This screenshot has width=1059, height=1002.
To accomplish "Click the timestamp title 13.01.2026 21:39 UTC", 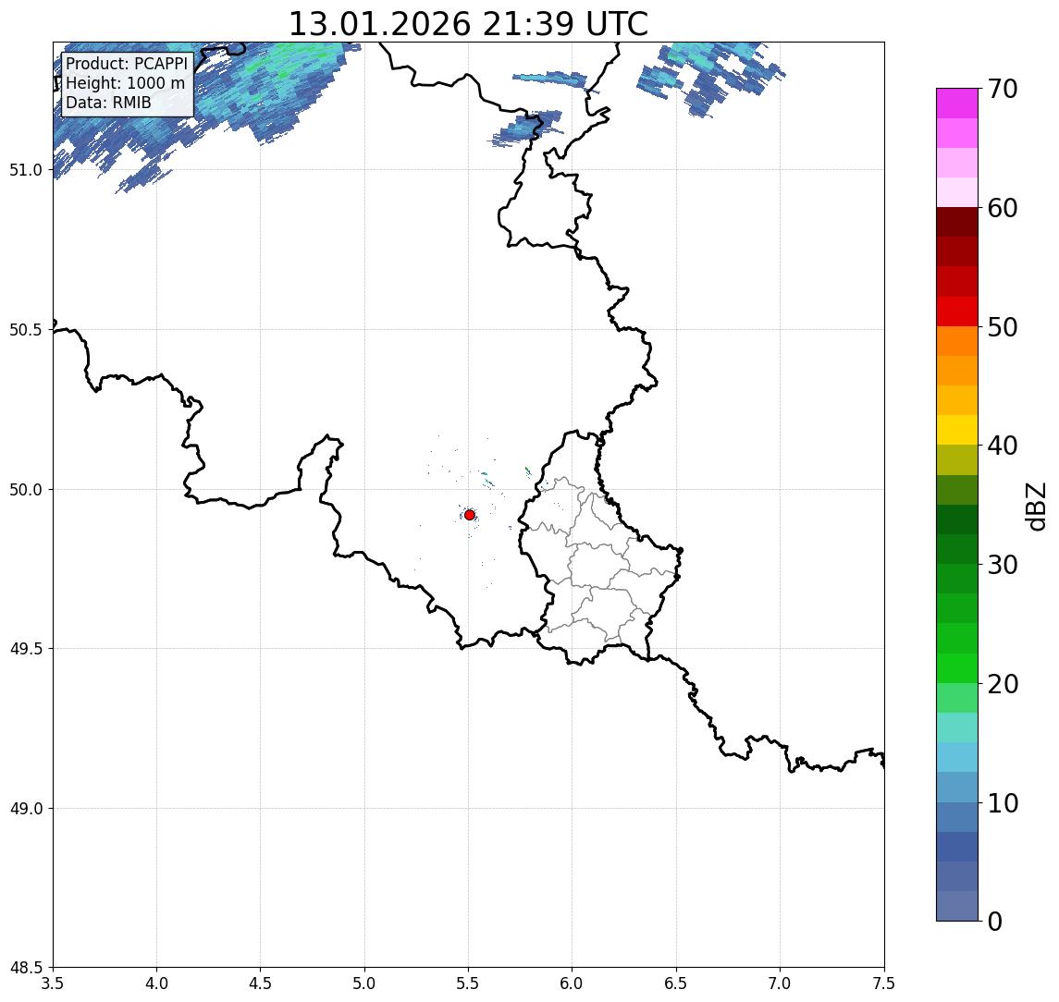I will pyautogui.click(x=468, y=24).
